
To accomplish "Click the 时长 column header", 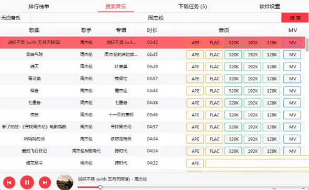I will 152,30.
